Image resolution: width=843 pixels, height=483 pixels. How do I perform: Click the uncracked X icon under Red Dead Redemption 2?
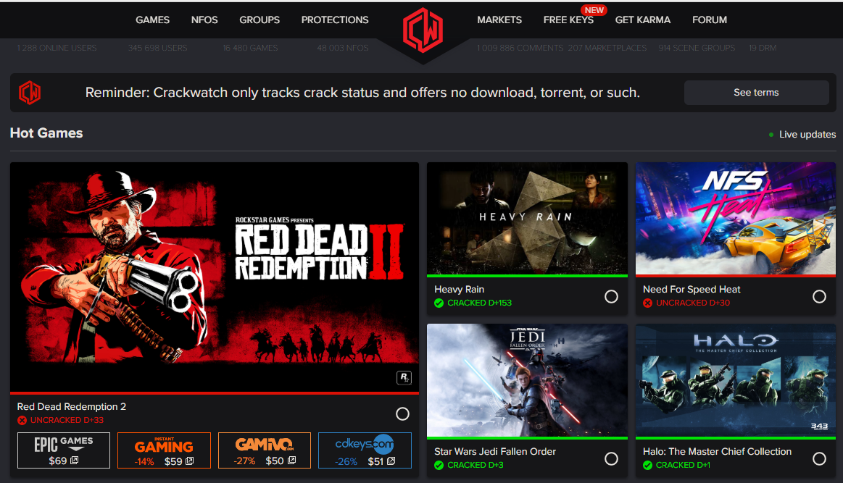pyautogui.click(x=22, y=420)
